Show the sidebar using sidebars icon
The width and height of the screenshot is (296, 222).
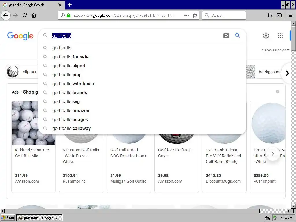click(279, 15)
